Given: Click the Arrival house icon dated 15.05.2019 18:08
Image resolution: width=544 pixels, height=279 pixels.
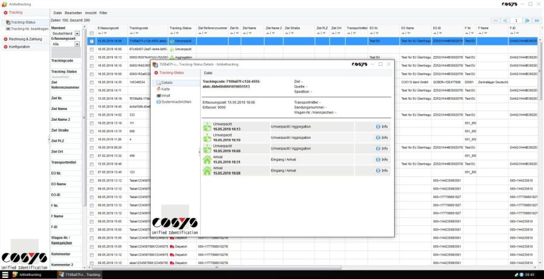Looking at the screenshot, I should pos(207,170).
